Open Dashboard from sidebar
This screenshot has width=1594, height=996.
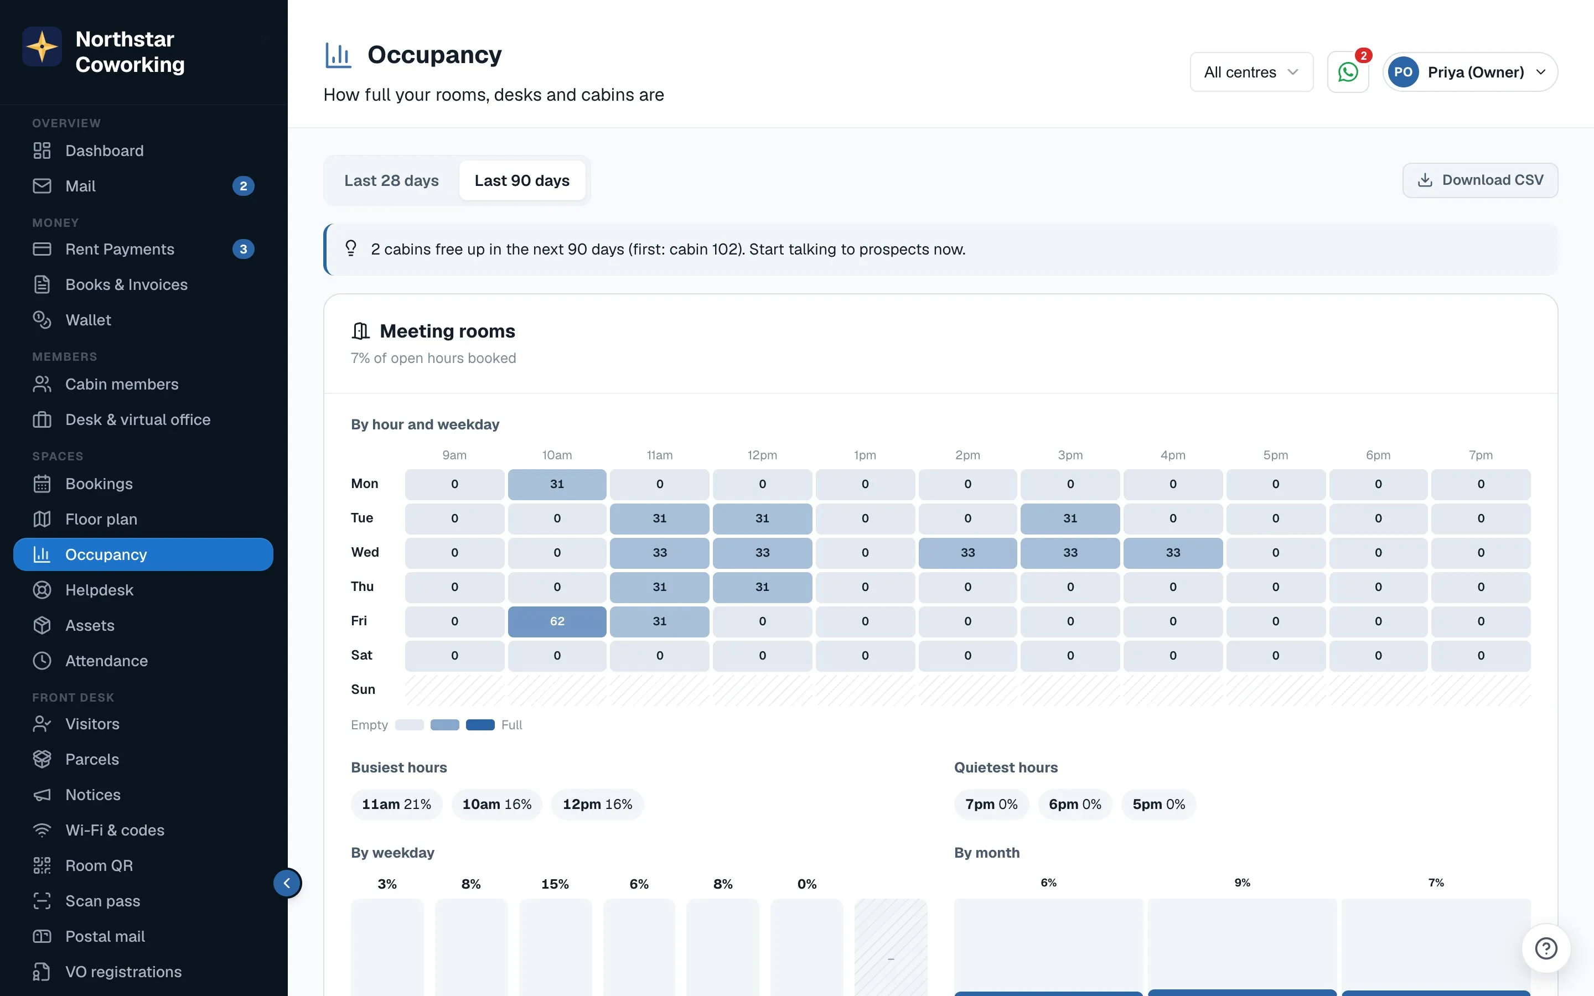pos(143,150)
